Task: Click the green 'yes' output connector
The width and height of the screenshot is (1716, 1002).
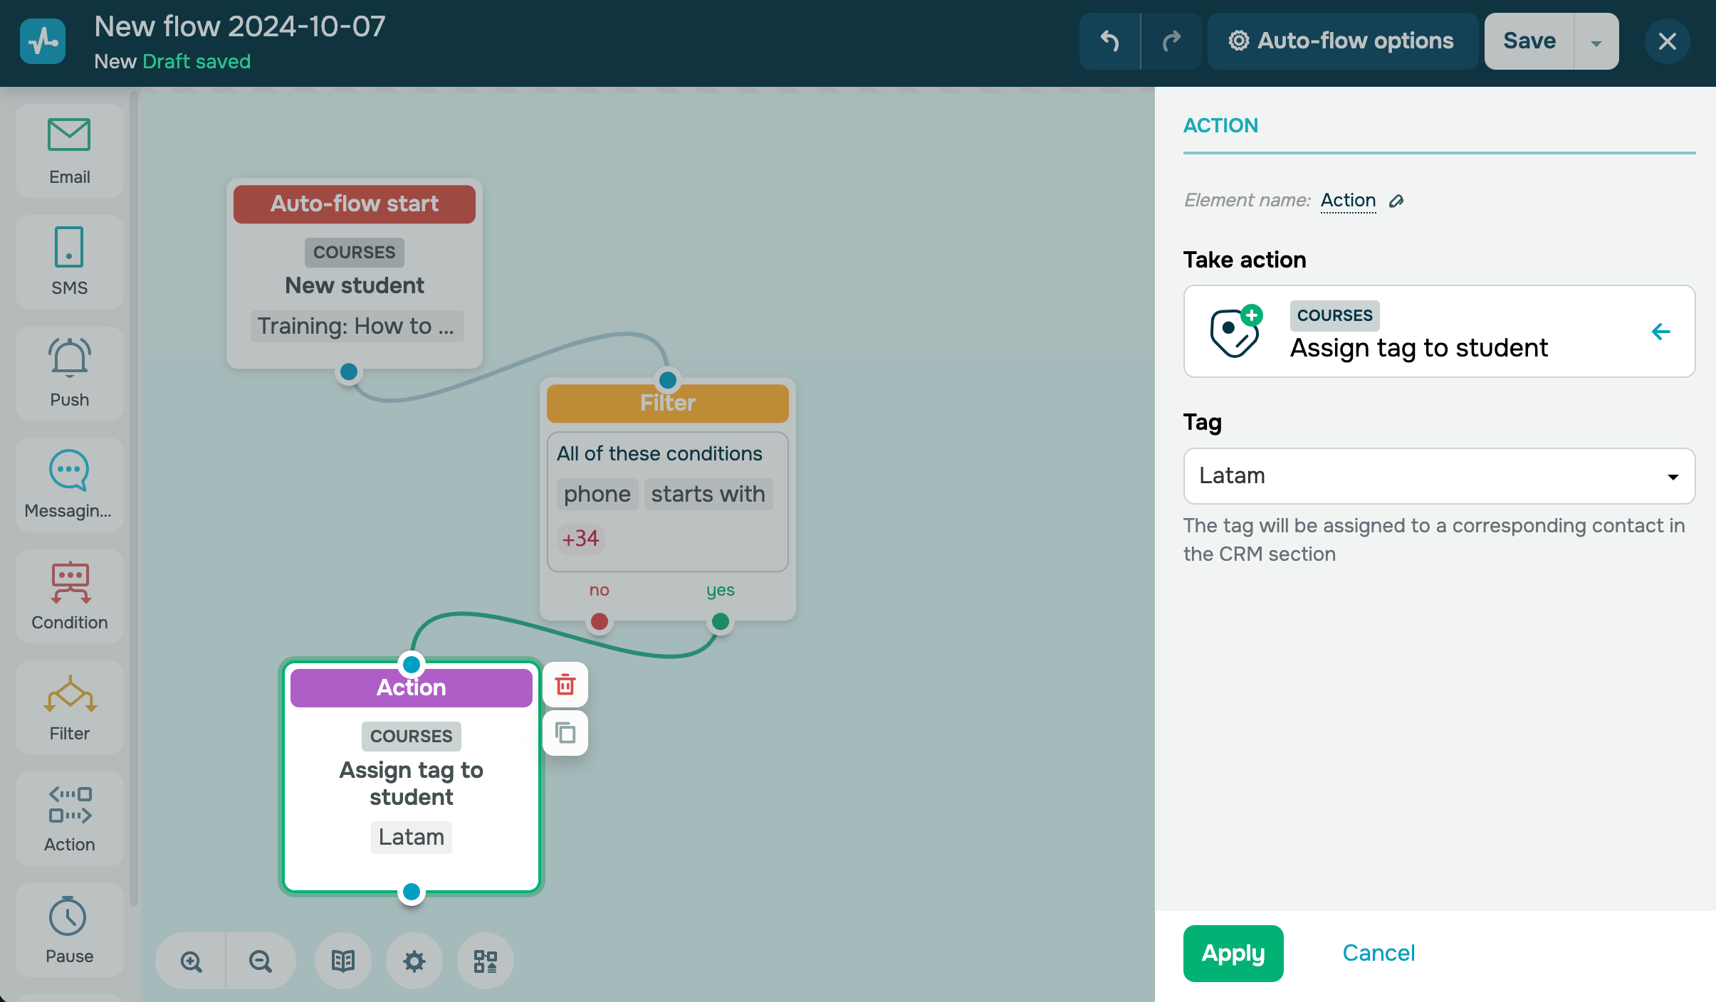Action: click(721, 622)
